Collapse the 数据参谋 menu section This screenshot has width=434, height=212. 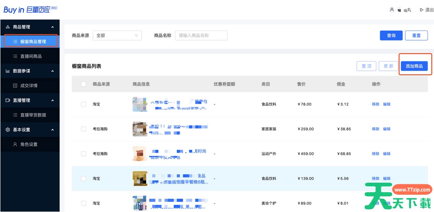[x=53, y=71]
